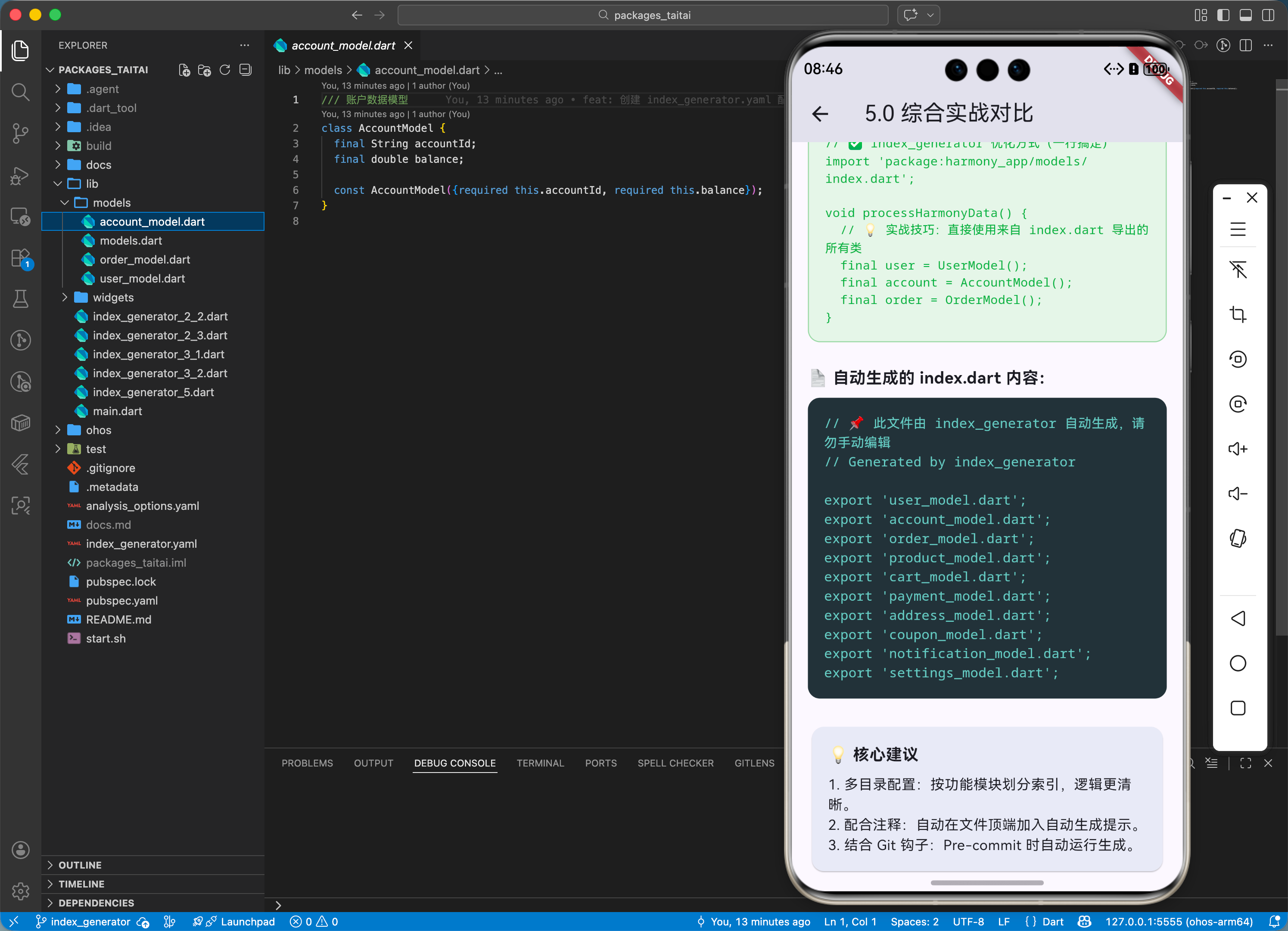Viewport: 1288px width, 931px height.
Task: Expand the OUTLINE section
Action: tap(80, 865)
